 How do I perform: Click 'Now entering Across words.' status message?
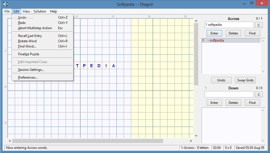tap(91, 148)
